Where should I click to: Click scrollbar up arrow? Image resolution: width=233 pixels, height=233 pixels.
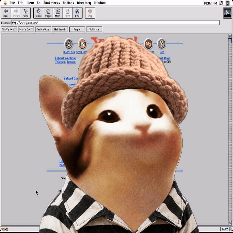point(230,36)
